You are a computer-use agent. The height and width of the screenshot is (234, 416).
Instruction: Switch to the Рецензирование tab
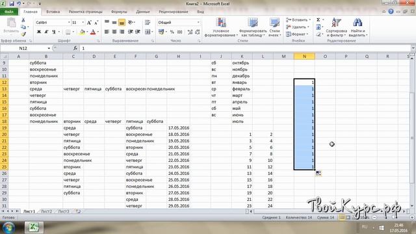click(174, 12)
